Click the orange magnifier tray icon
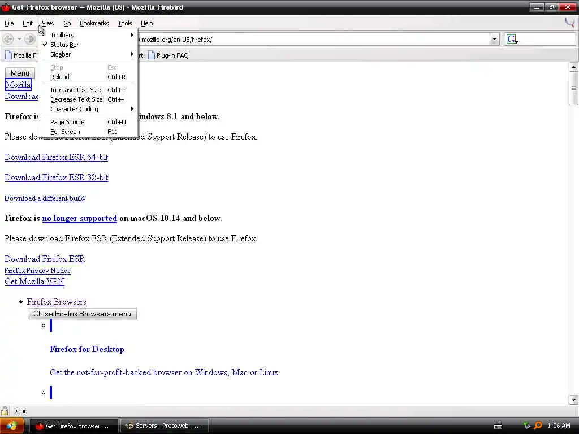579x434 pixels. coord(538,426)
